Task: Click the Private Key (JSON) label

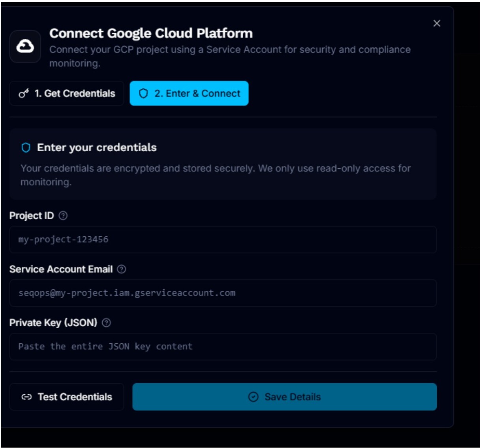Action: coord(53,323)
